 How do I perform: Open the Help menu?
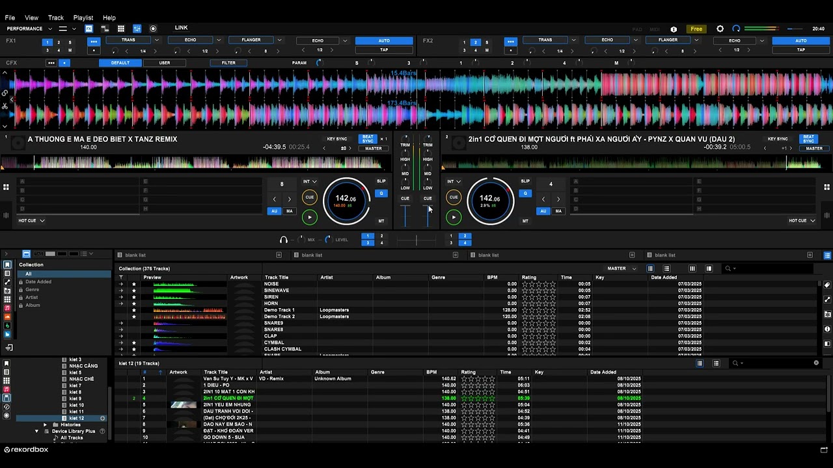[x=109, y=18]
